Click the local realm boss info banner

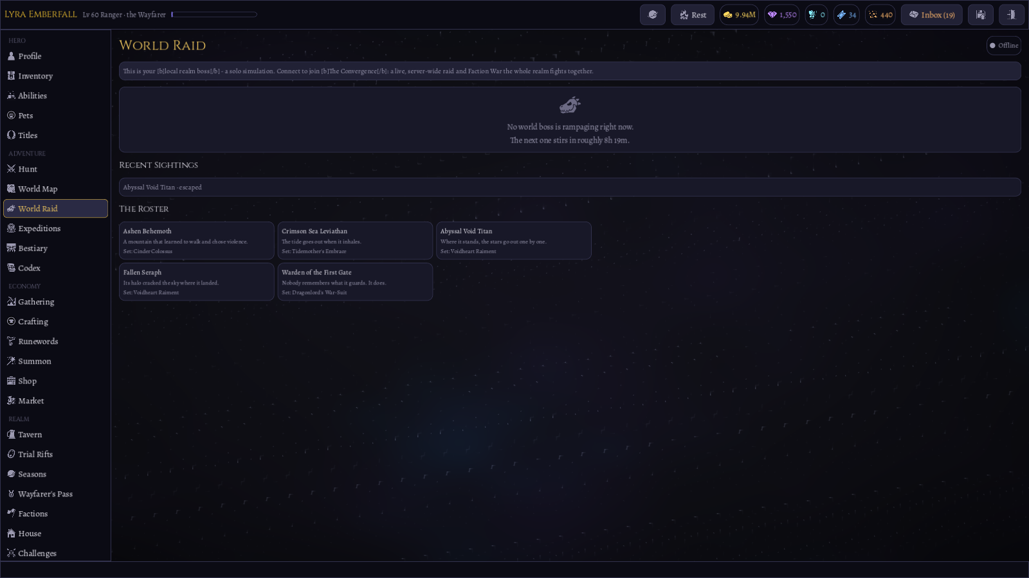pos(570,71)
